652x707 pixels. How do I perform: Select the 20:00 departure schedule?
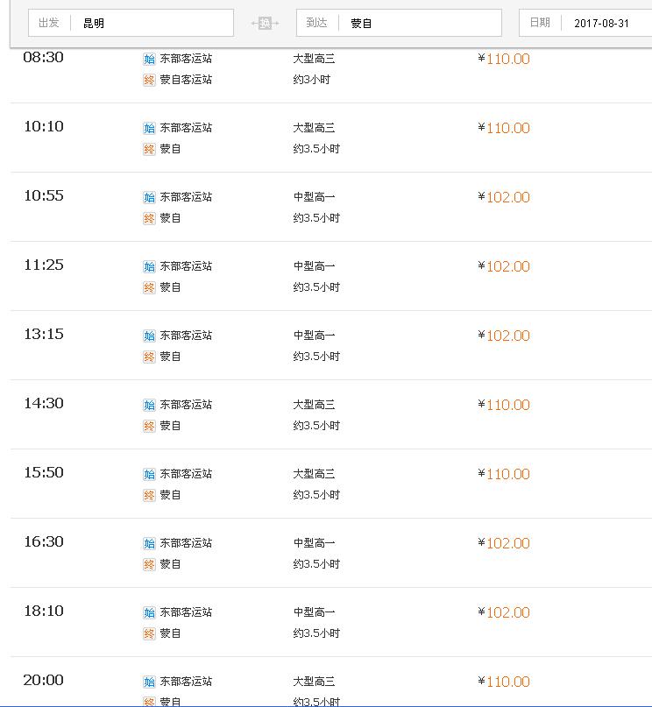[x=331, y=682]
